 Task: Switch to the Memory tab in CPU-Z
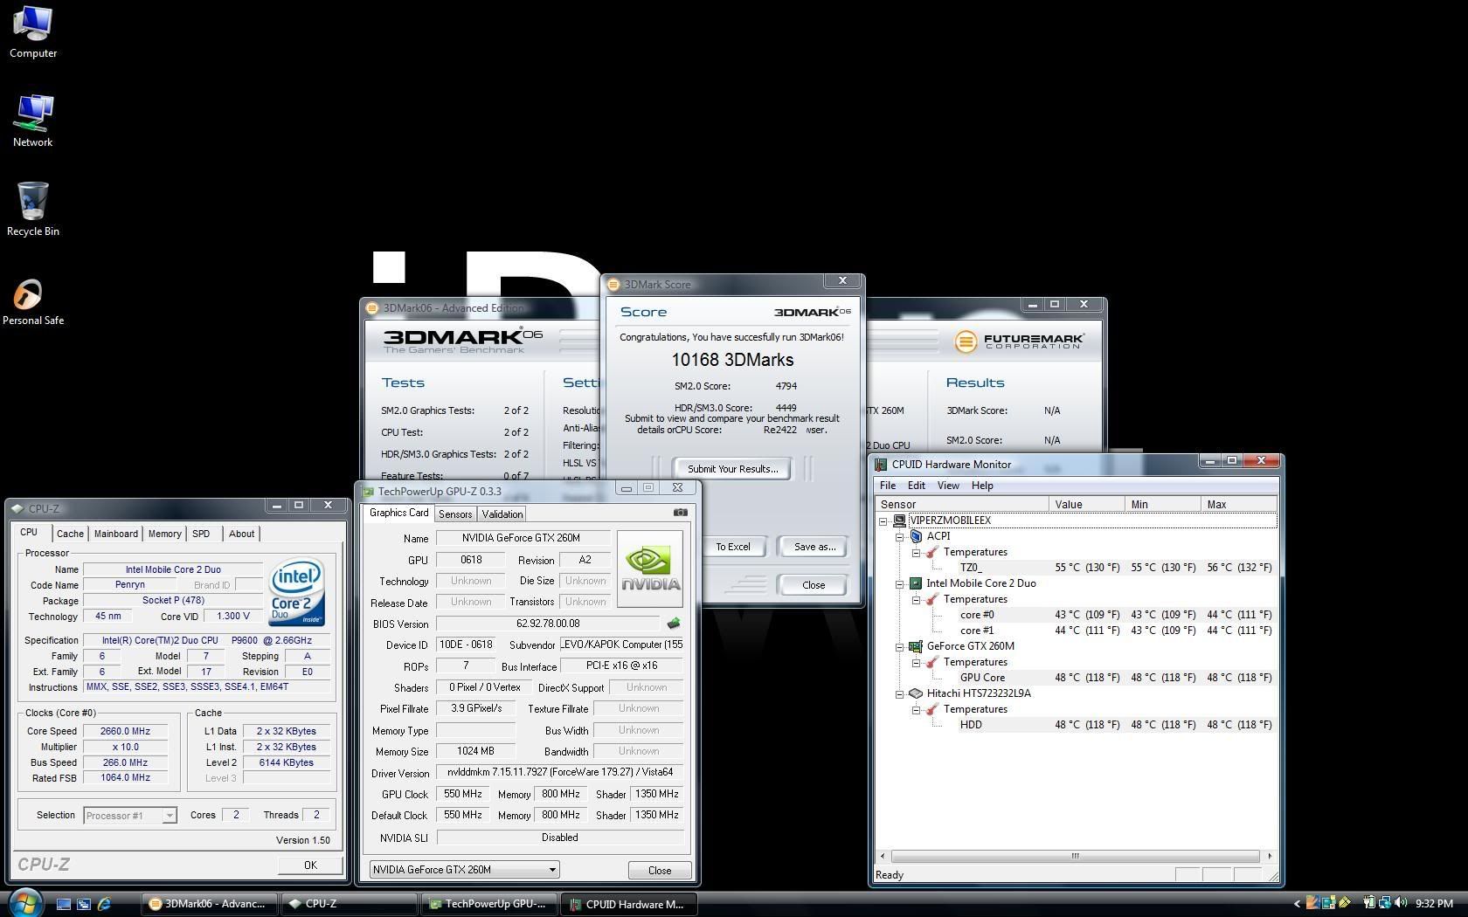click(164, 534)
